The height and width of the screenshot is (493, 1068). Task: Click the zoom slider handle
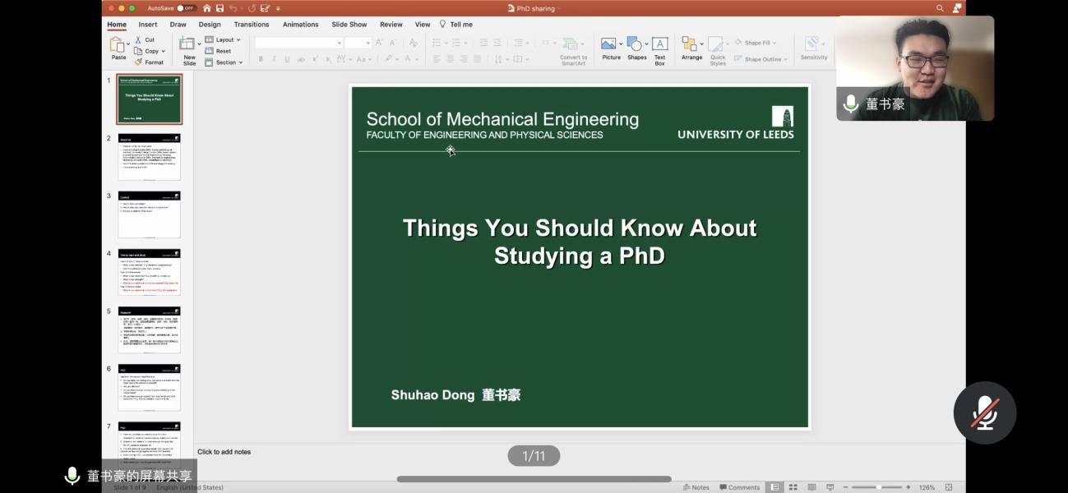pyautogui.click(x=879, y=487)
